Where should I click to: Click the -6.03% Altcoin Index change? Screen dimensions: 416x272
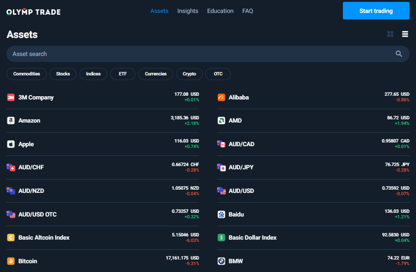(192, 241)
